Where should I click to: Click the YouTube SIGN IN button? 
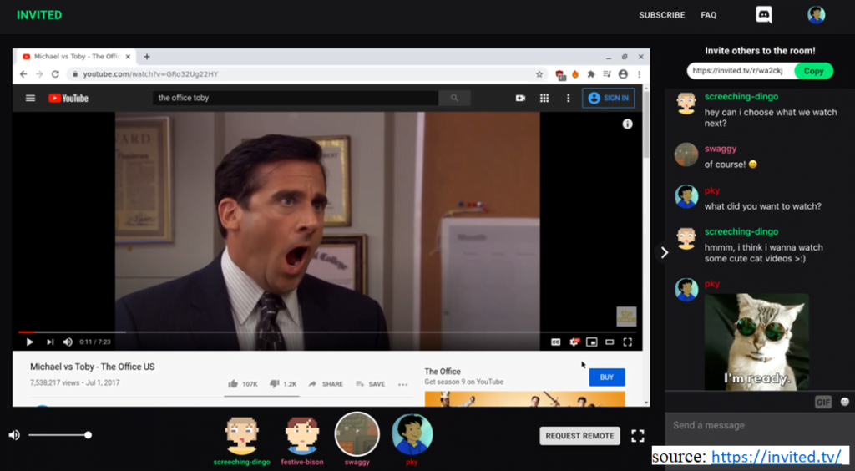[x=609, y=99]
